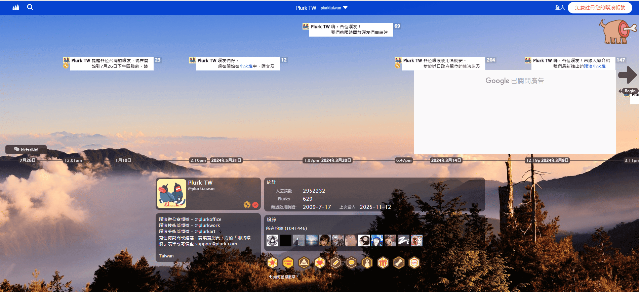Click the all-seeing eye pyramid badge
The image size is (639, 292).
coord(304,262)
